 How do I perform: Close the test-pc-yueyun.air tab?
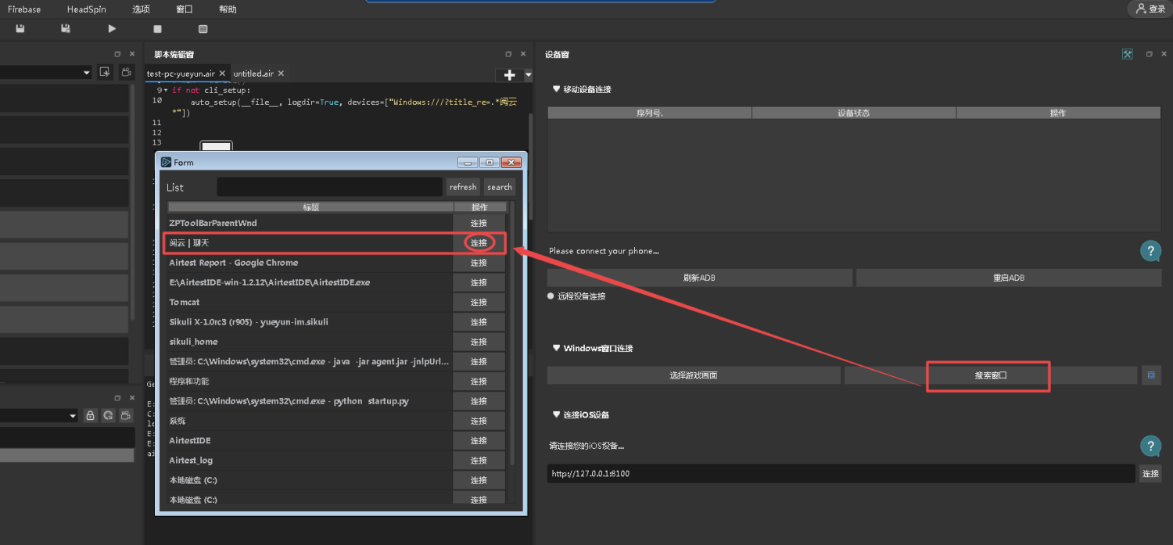pos(222,74)
